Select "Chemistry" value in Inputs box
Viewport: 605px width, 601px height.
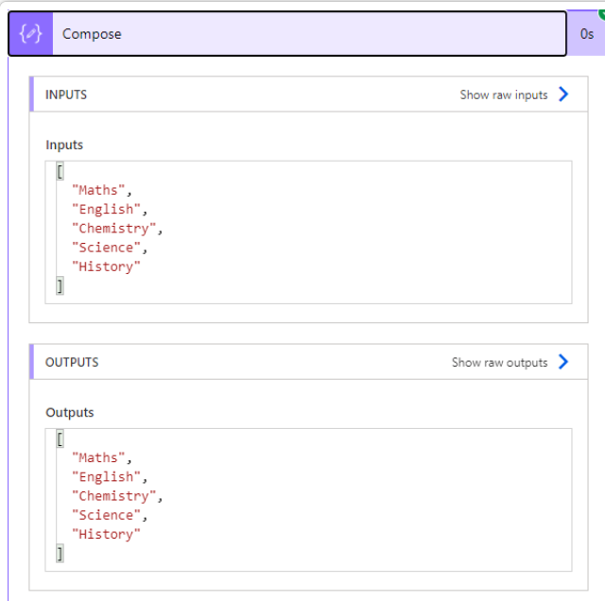tap(113, 229)
